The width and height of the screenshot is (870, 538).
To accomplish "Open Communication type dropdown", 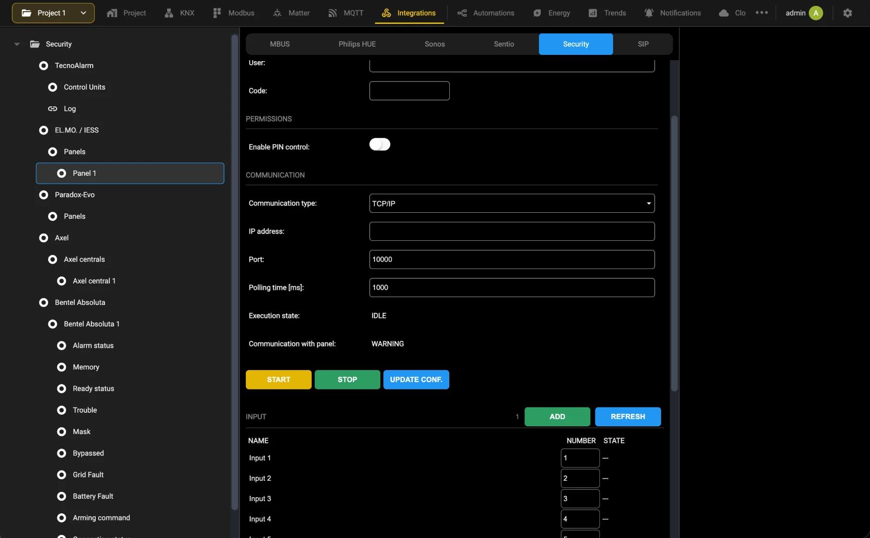I will [x=512, y=203].
